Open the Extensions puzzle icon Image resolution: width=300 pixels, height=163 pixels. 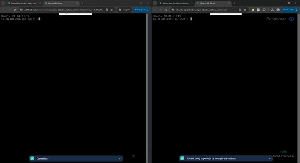pos(264,10)
